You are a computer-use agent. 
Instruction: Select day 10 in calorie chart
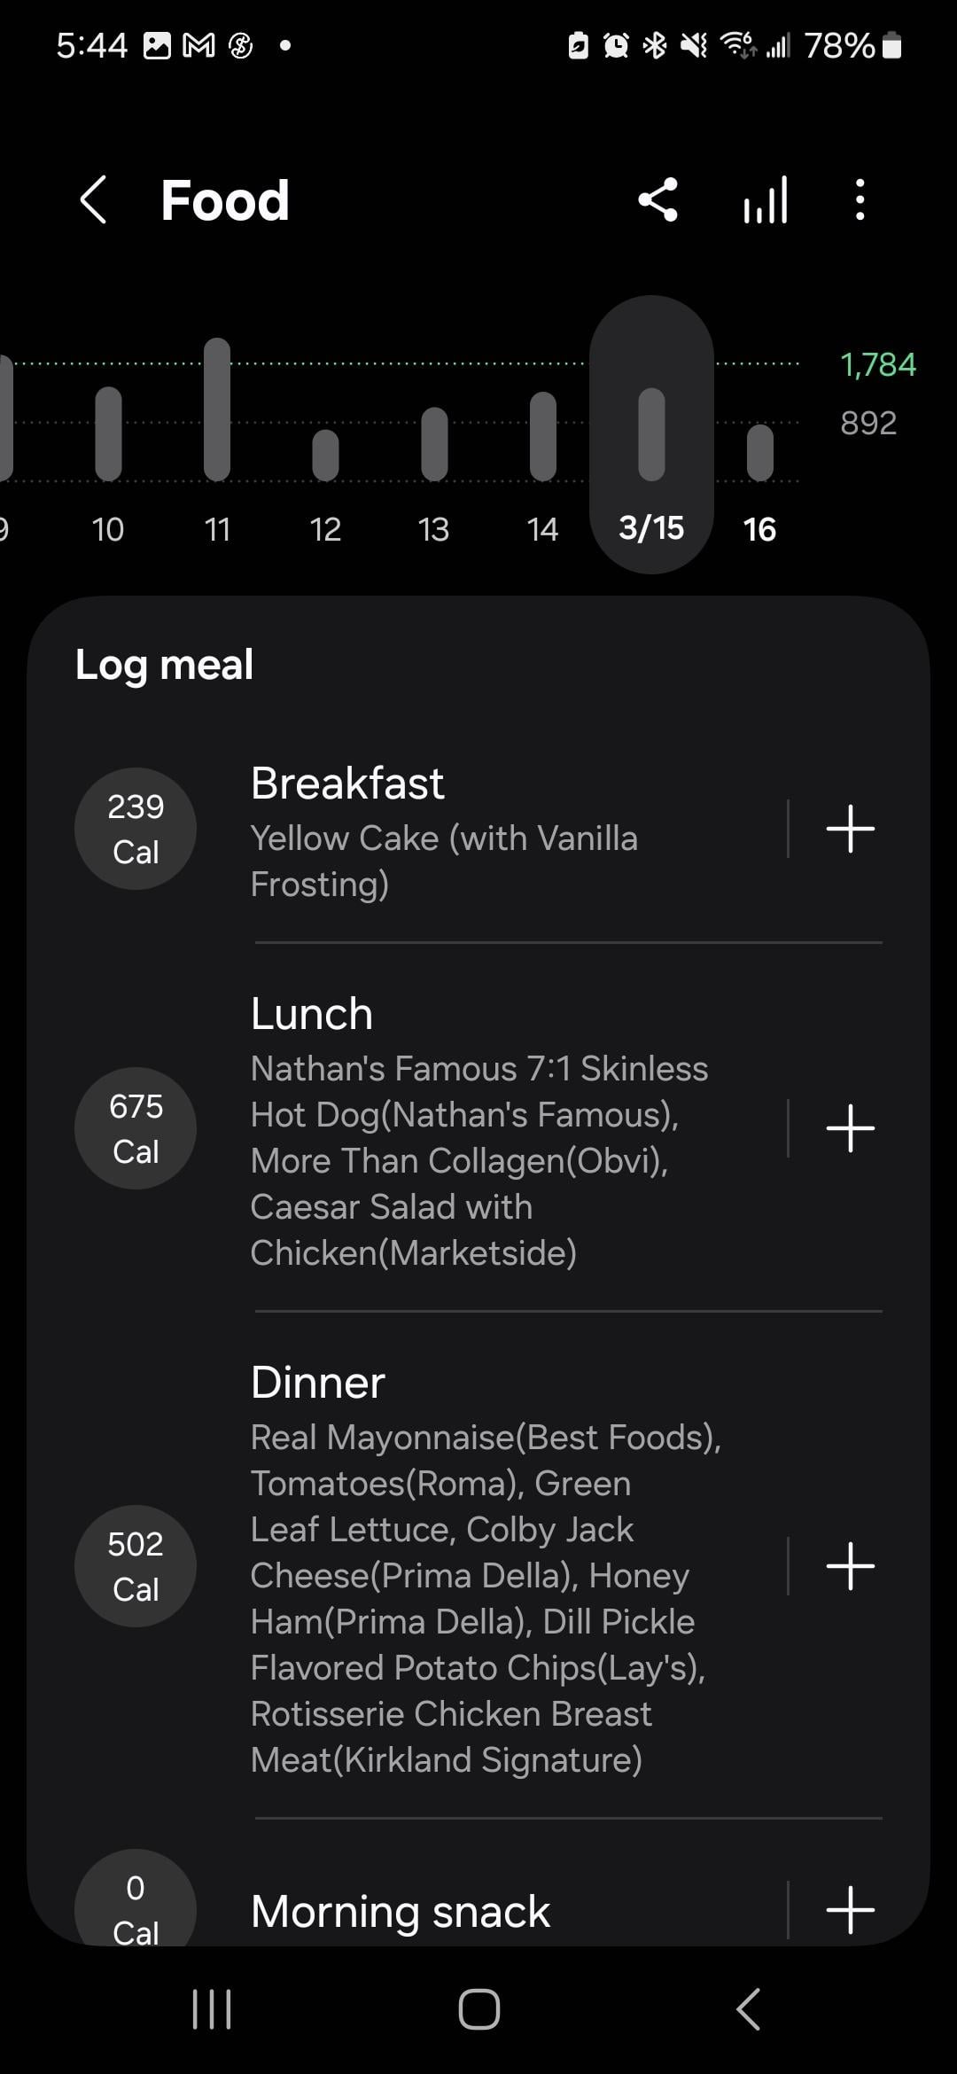(108, 443)
